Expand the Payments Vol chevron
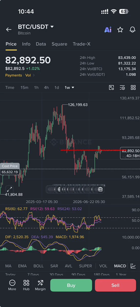The image size is (140, 307). [34, 75]
